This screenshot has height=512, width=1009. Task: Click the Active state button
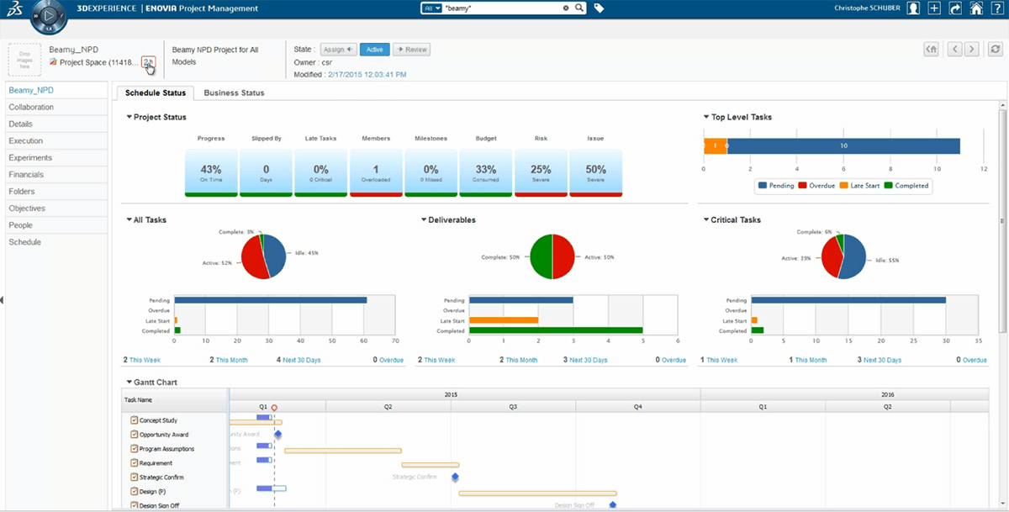pyautogui.click(x=374, y=50)
